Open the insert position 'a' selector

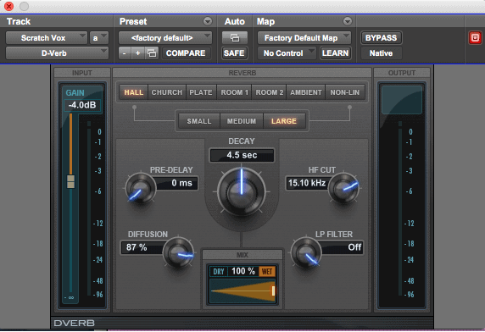[98, 38]
